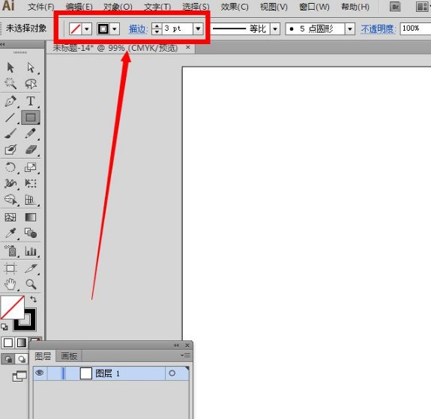Select the Scale tool
Screen dimensions: 431x419
click(x=31, y=168)
